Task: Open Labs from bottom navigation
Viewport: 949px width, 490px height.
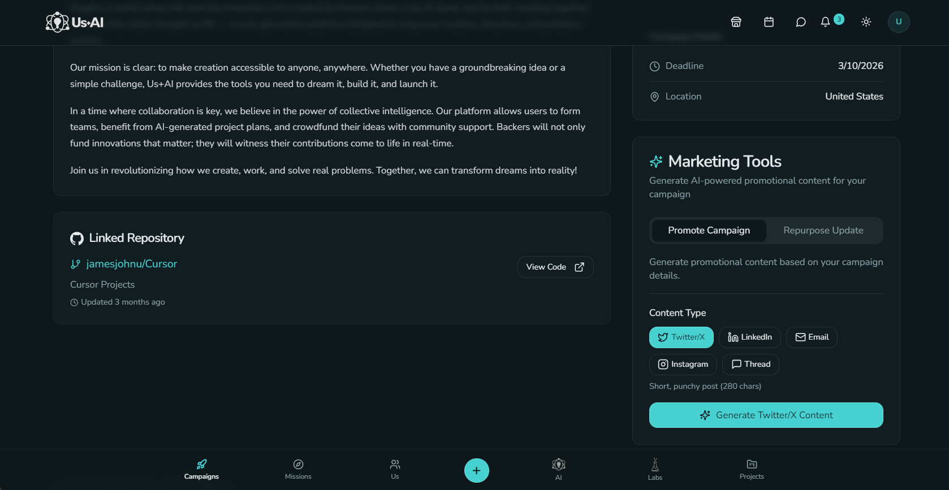Action: 655,469
